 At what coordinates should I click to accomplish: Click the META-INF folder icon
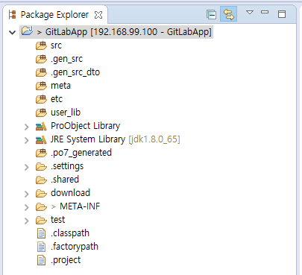coord(41,207)
